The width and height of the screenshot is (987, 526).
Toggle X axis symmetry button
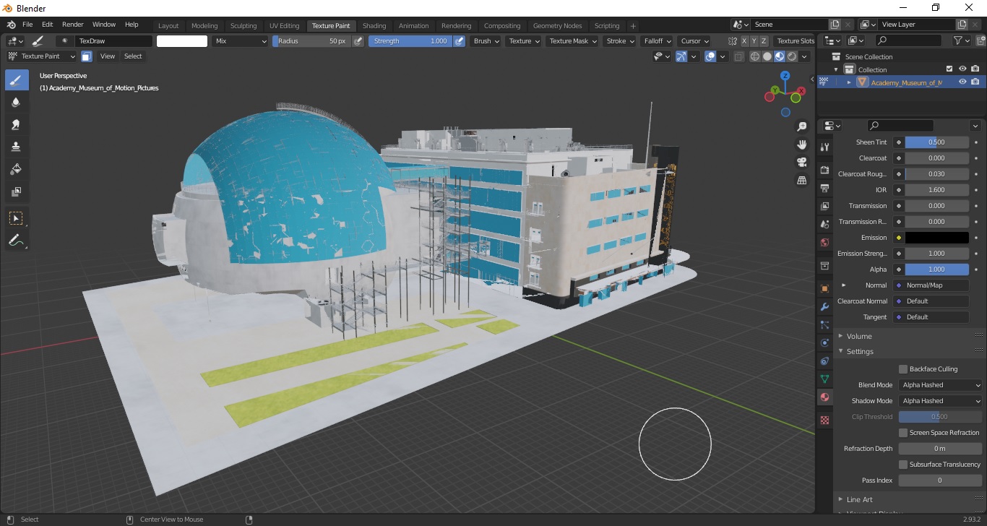[x=744, y=41]
